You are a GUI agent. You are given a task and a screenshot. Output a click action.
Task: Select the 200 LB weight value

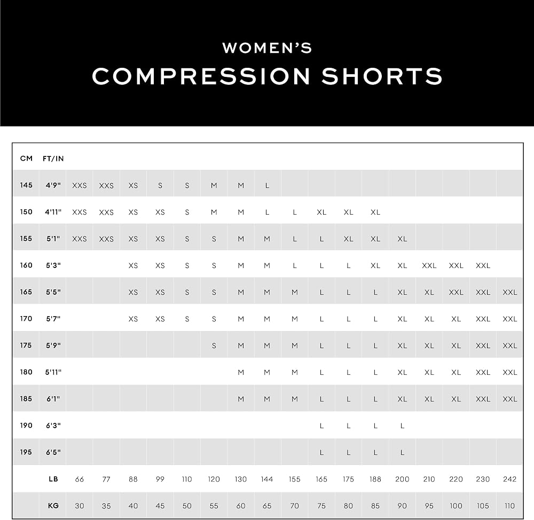pyautogui.click(x=402, y=479)
